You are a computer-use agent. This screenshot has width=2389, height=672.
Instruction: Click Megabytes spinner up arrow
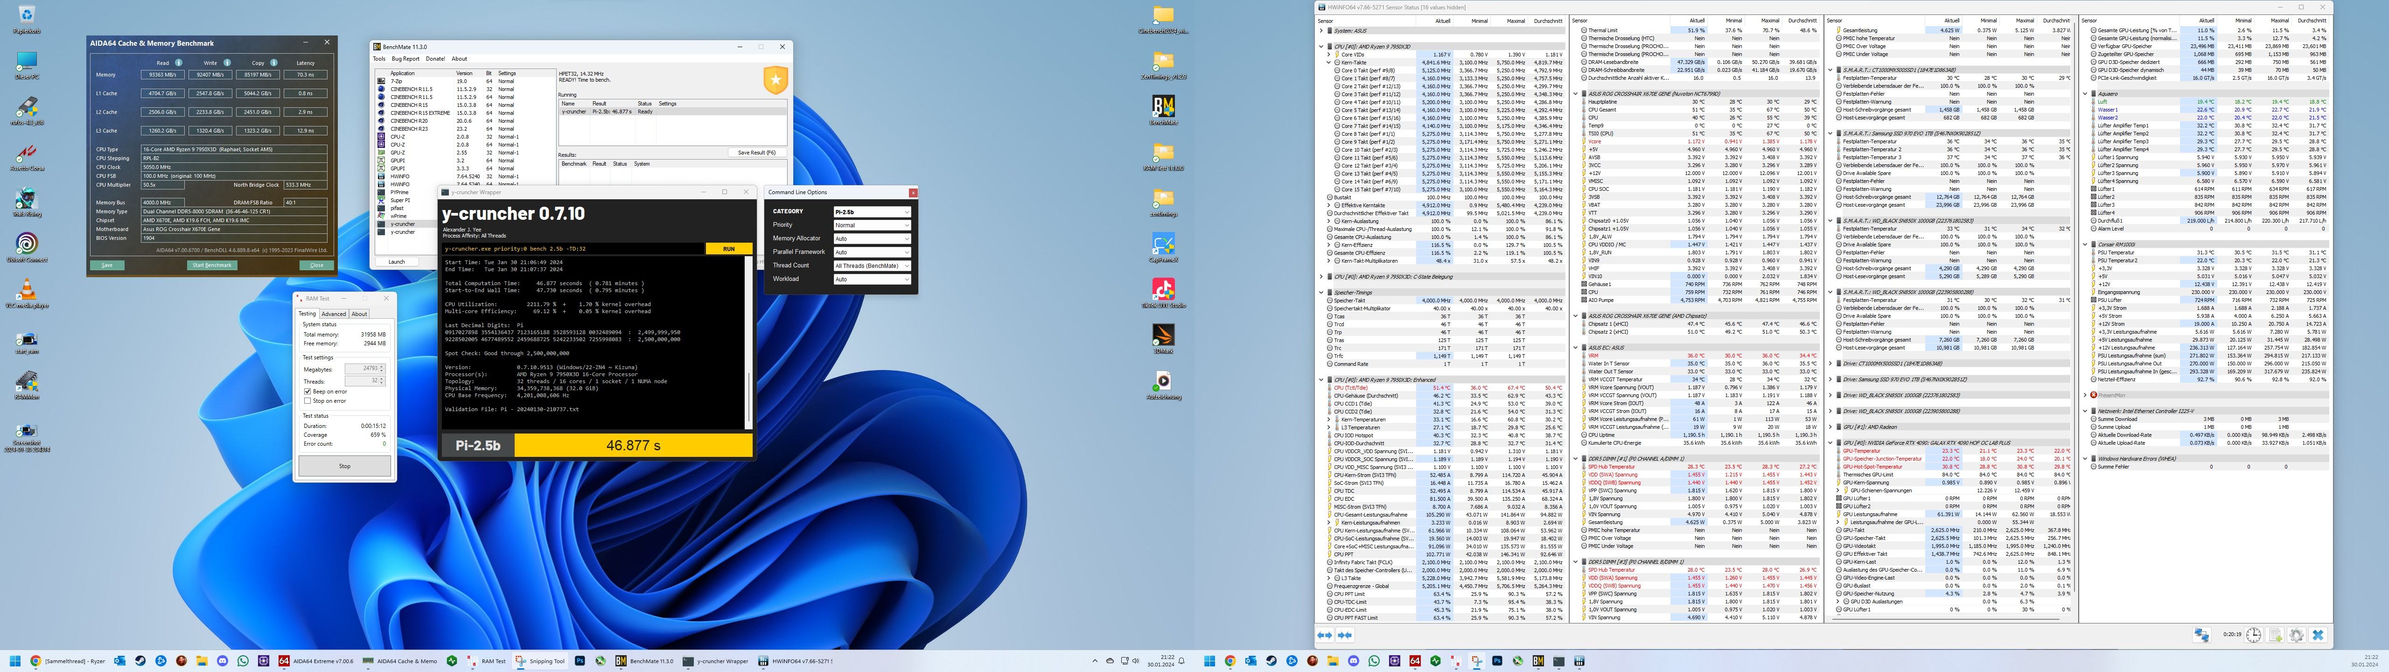pos(381,367)
